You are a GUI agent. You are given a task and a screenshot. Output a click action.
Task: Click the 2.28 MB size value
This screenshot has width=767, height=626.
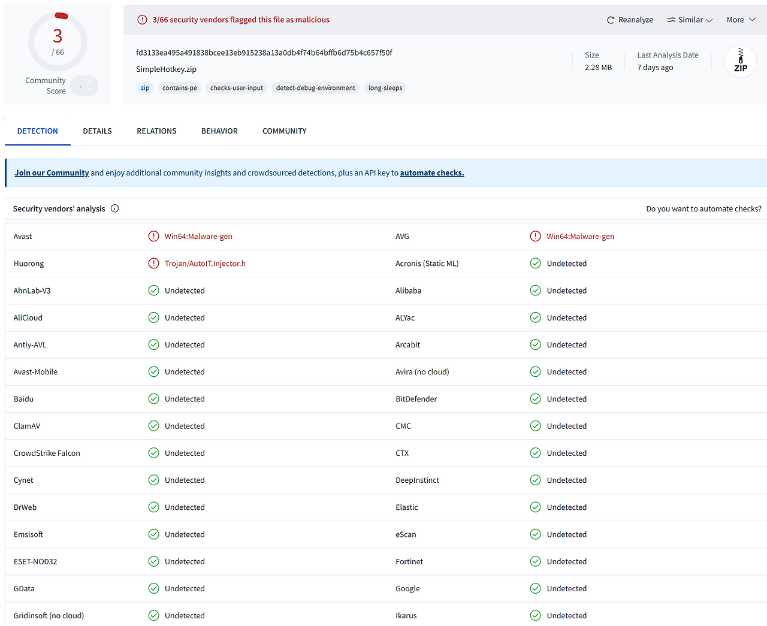pyautogui.click(x=598, y=68)
